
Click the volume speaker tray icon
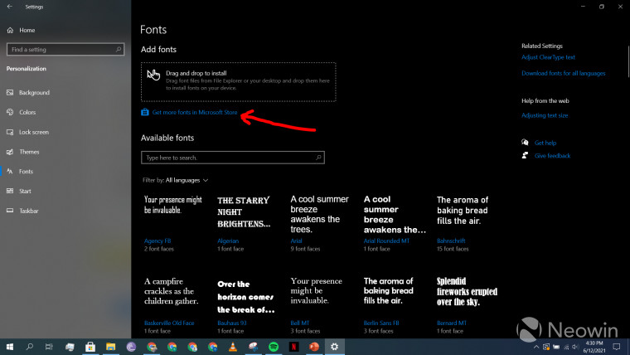coord(575,347)
